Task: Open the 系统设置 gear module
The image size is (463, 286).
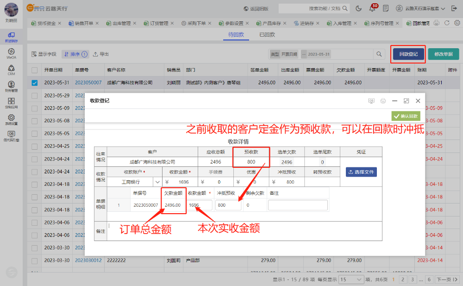Action: coord(11,120)
